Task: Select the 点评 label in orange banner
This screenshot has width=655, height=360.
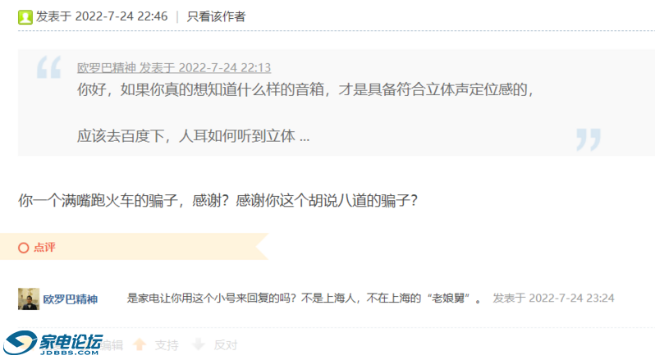Action: pyautogui.click(x=44, y=248)
